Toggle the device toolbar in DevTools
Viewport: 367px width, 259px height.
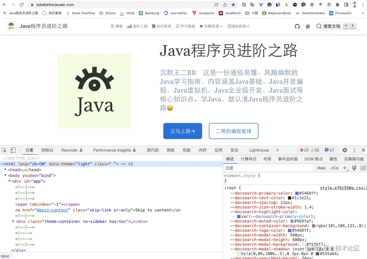tap(13, 150)
